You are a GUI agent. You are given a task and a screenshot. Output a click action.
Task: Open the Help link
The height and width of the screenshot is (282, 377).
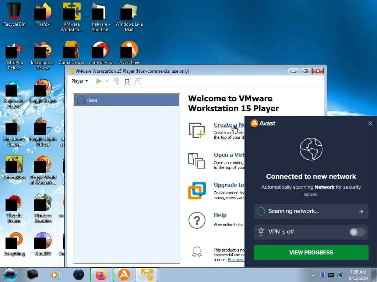point(220,215)
